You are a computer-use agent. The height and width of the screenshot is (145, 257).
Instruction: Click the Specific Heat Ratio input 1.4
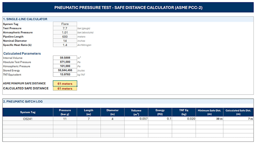tap(65, 45)
